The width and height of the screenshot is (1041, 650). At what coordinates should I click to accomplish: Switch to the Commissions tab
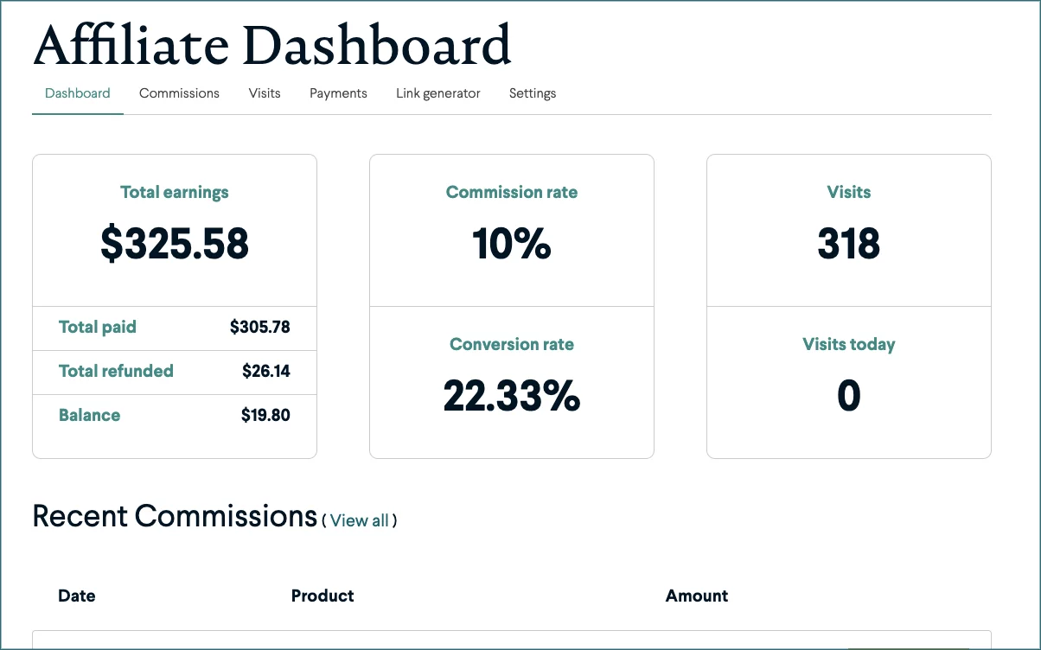click(x=179, y=93)
